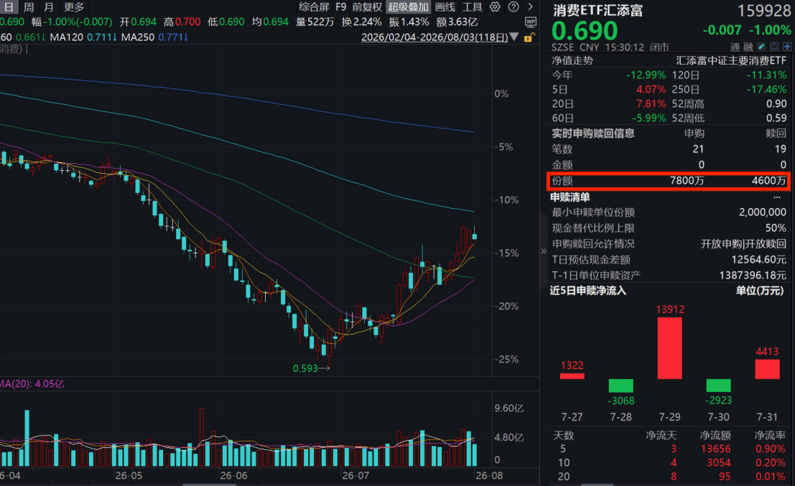Screen dimensions: 795x486
Task: Click the 通 badge
Action: click(x=735, y=47)
